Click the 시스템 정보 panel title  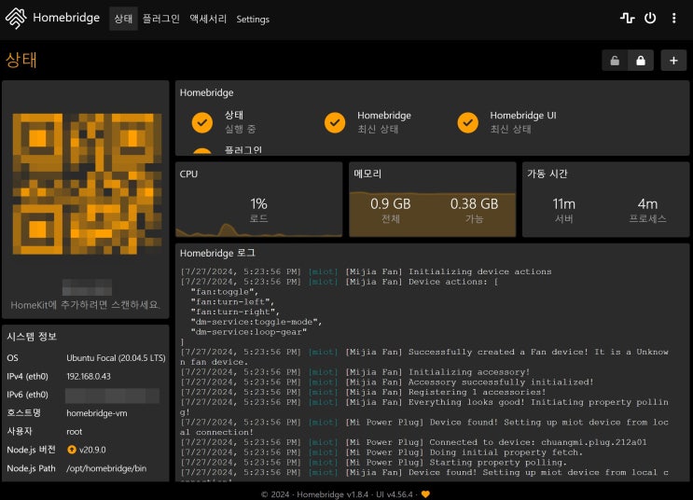tap(32, 337)
